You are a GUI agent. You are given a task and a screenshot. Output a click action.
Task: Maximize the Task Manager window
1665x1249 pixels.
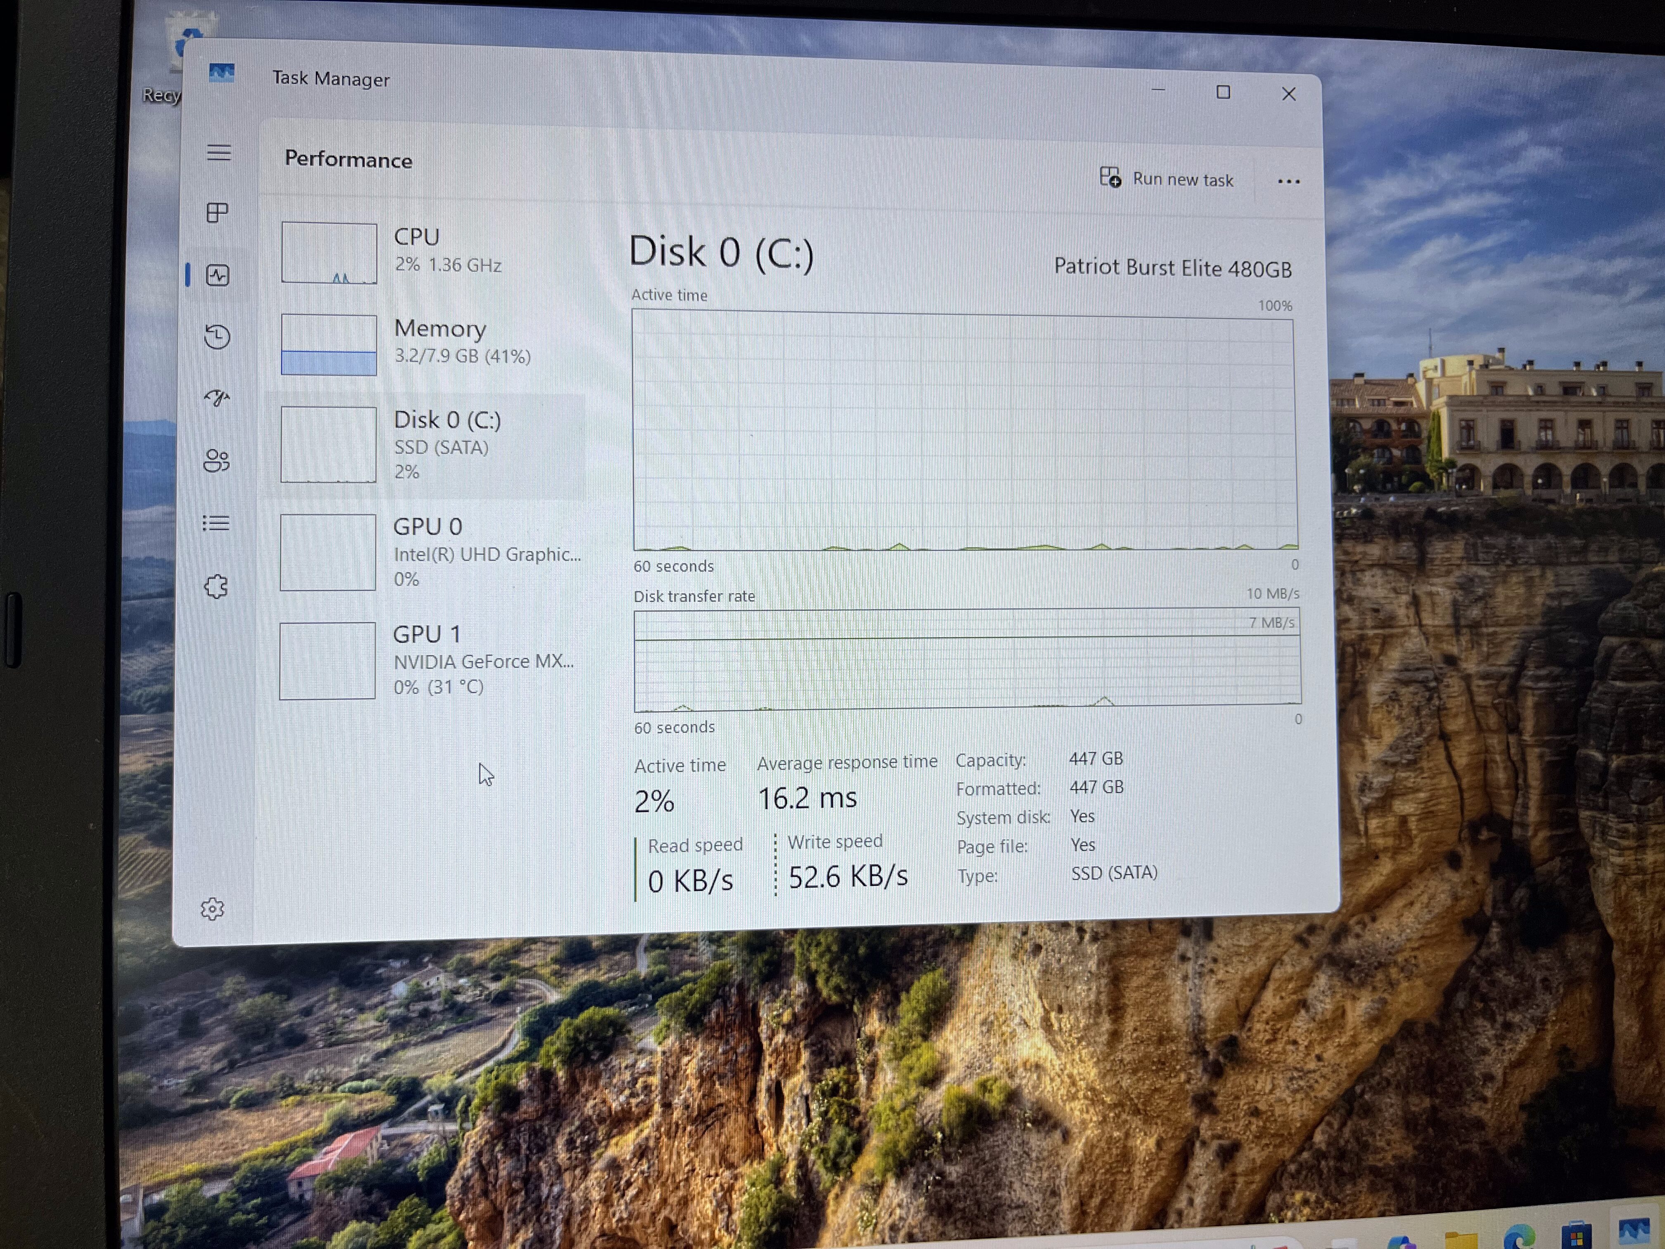tap(1223, 92)
